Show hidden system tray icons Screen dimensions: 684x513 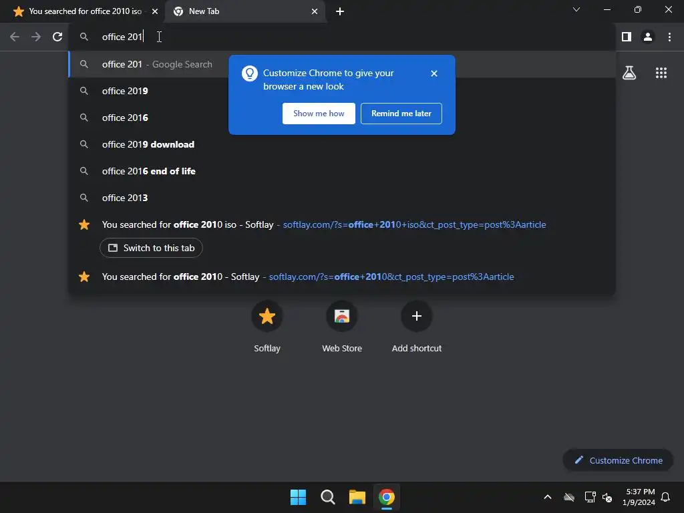coord(548,497)
